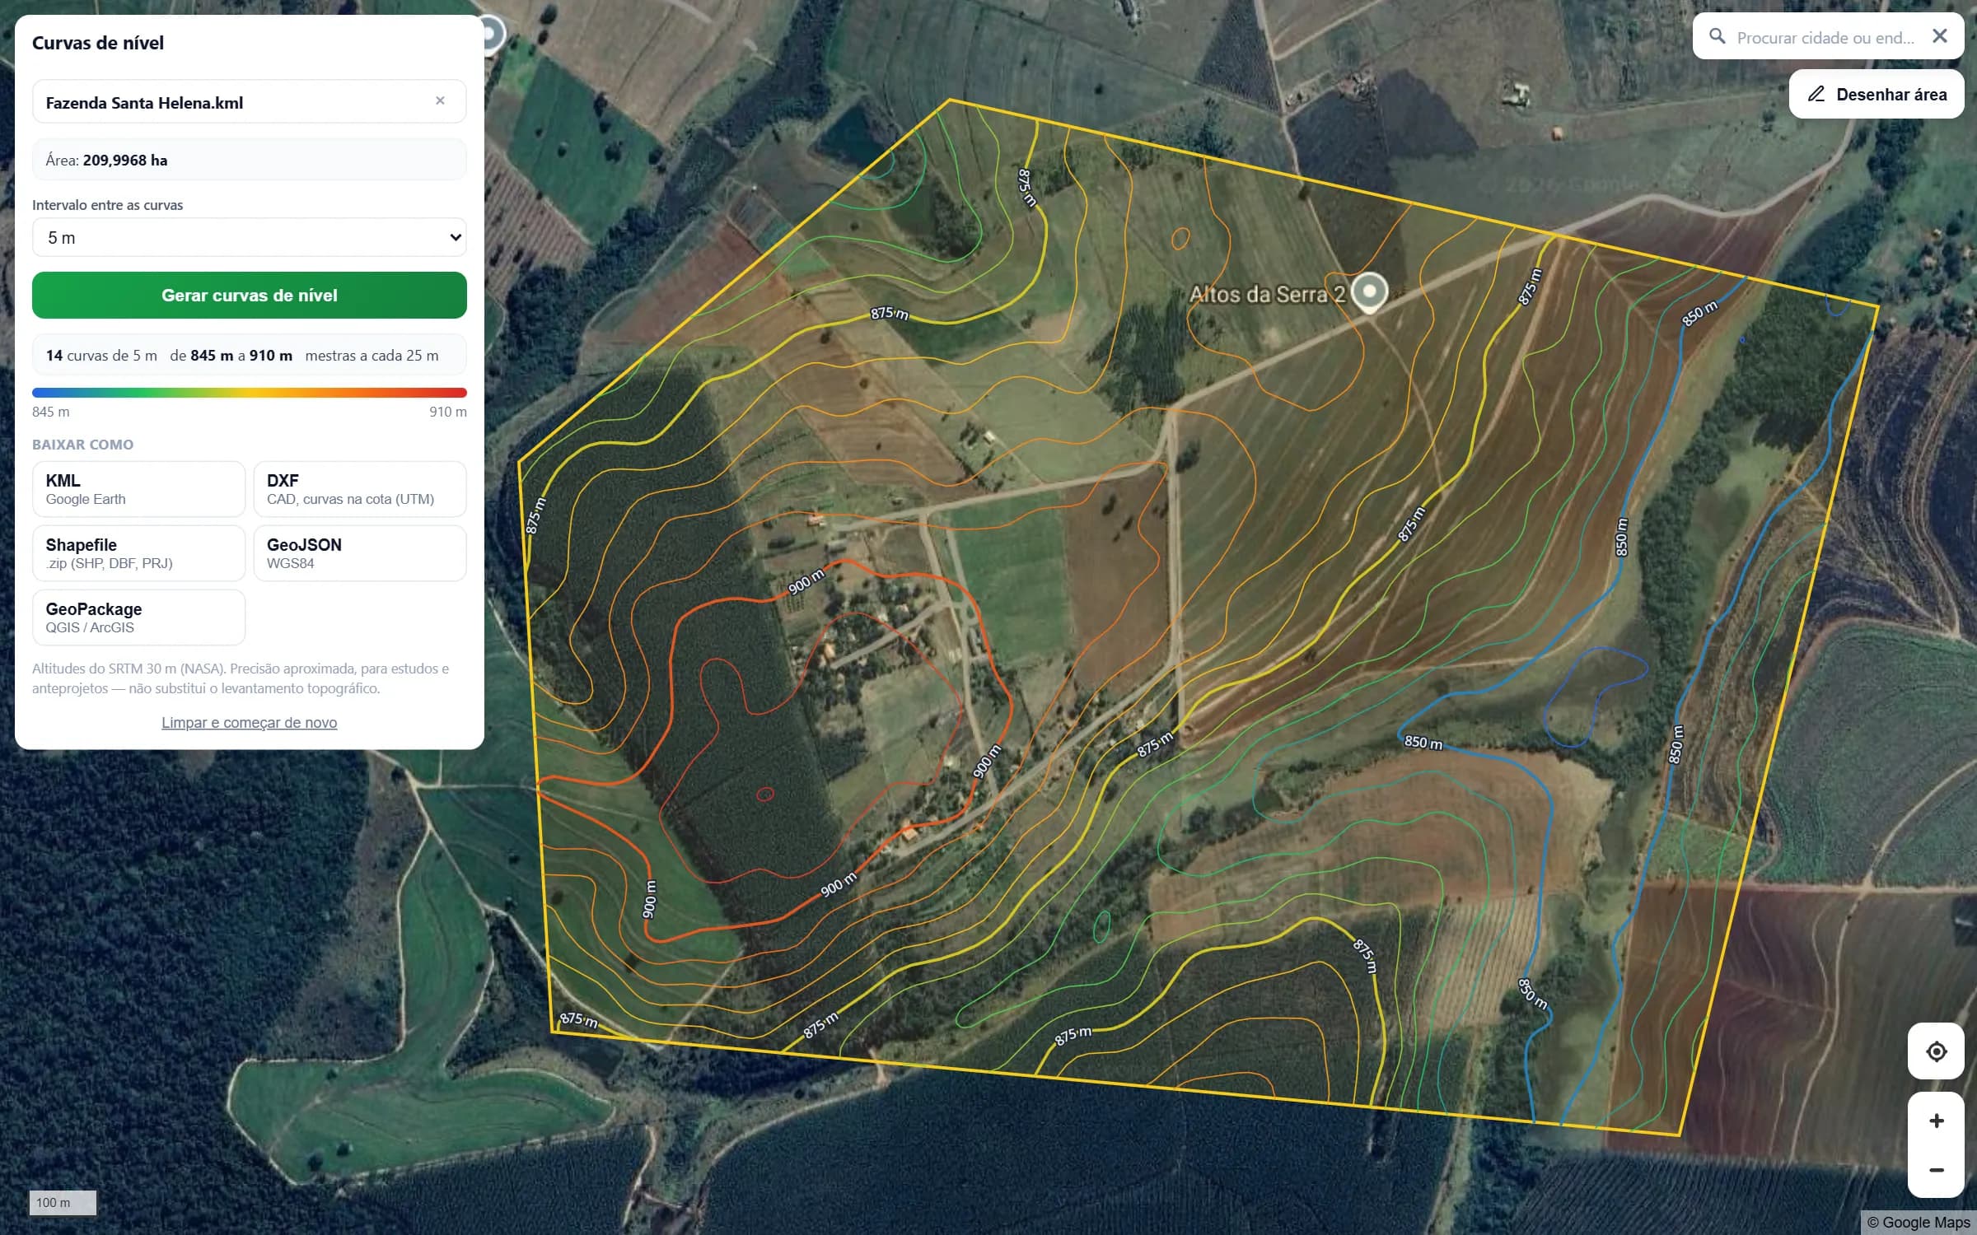Remove the Fazenda Santa Helena.kml file

(x=440, y=100)
